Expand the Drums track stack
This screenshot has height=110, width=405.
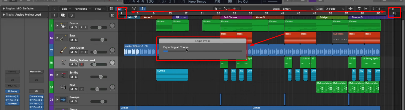57,26
